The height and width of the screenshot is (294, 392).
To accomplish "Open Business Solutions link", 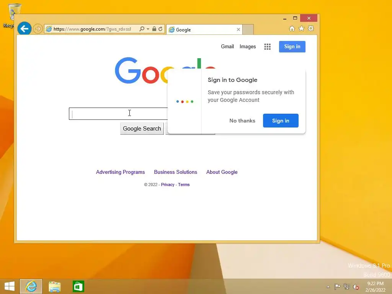I will (x=175, y=172).
